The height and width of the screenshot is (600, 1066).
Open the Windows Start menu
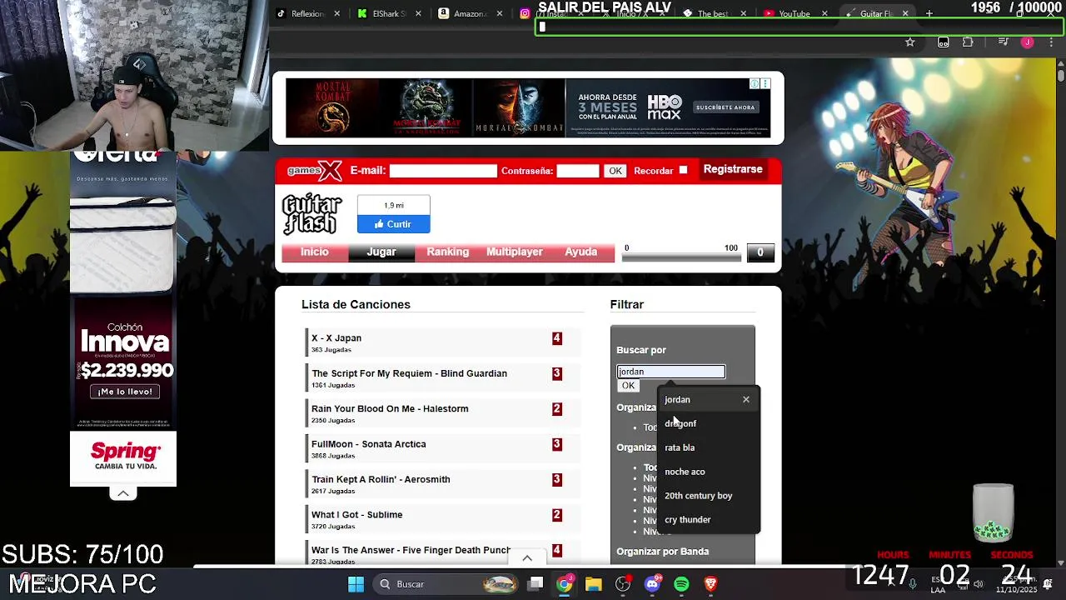click(356, 584)
